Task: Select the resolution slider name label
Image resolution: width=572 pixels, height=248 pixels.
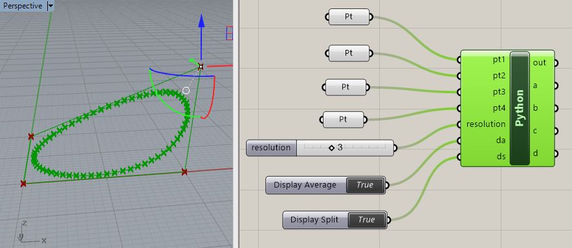Action: point(271,148)
